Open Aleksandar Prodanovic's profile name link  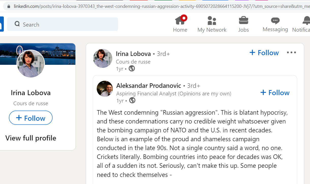(149, 86)
